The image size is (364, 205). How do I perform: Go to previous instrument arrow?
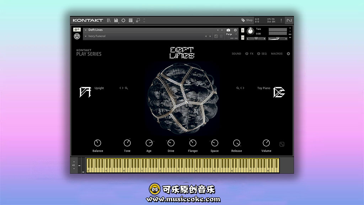(218, 30)
